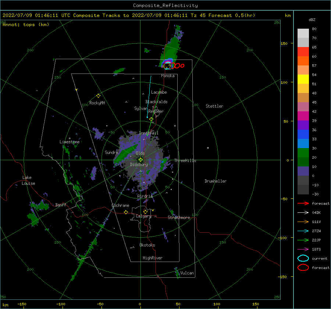Click the Banff label
The width and height of the screenshot is (331, 309).
pos(61,205)
